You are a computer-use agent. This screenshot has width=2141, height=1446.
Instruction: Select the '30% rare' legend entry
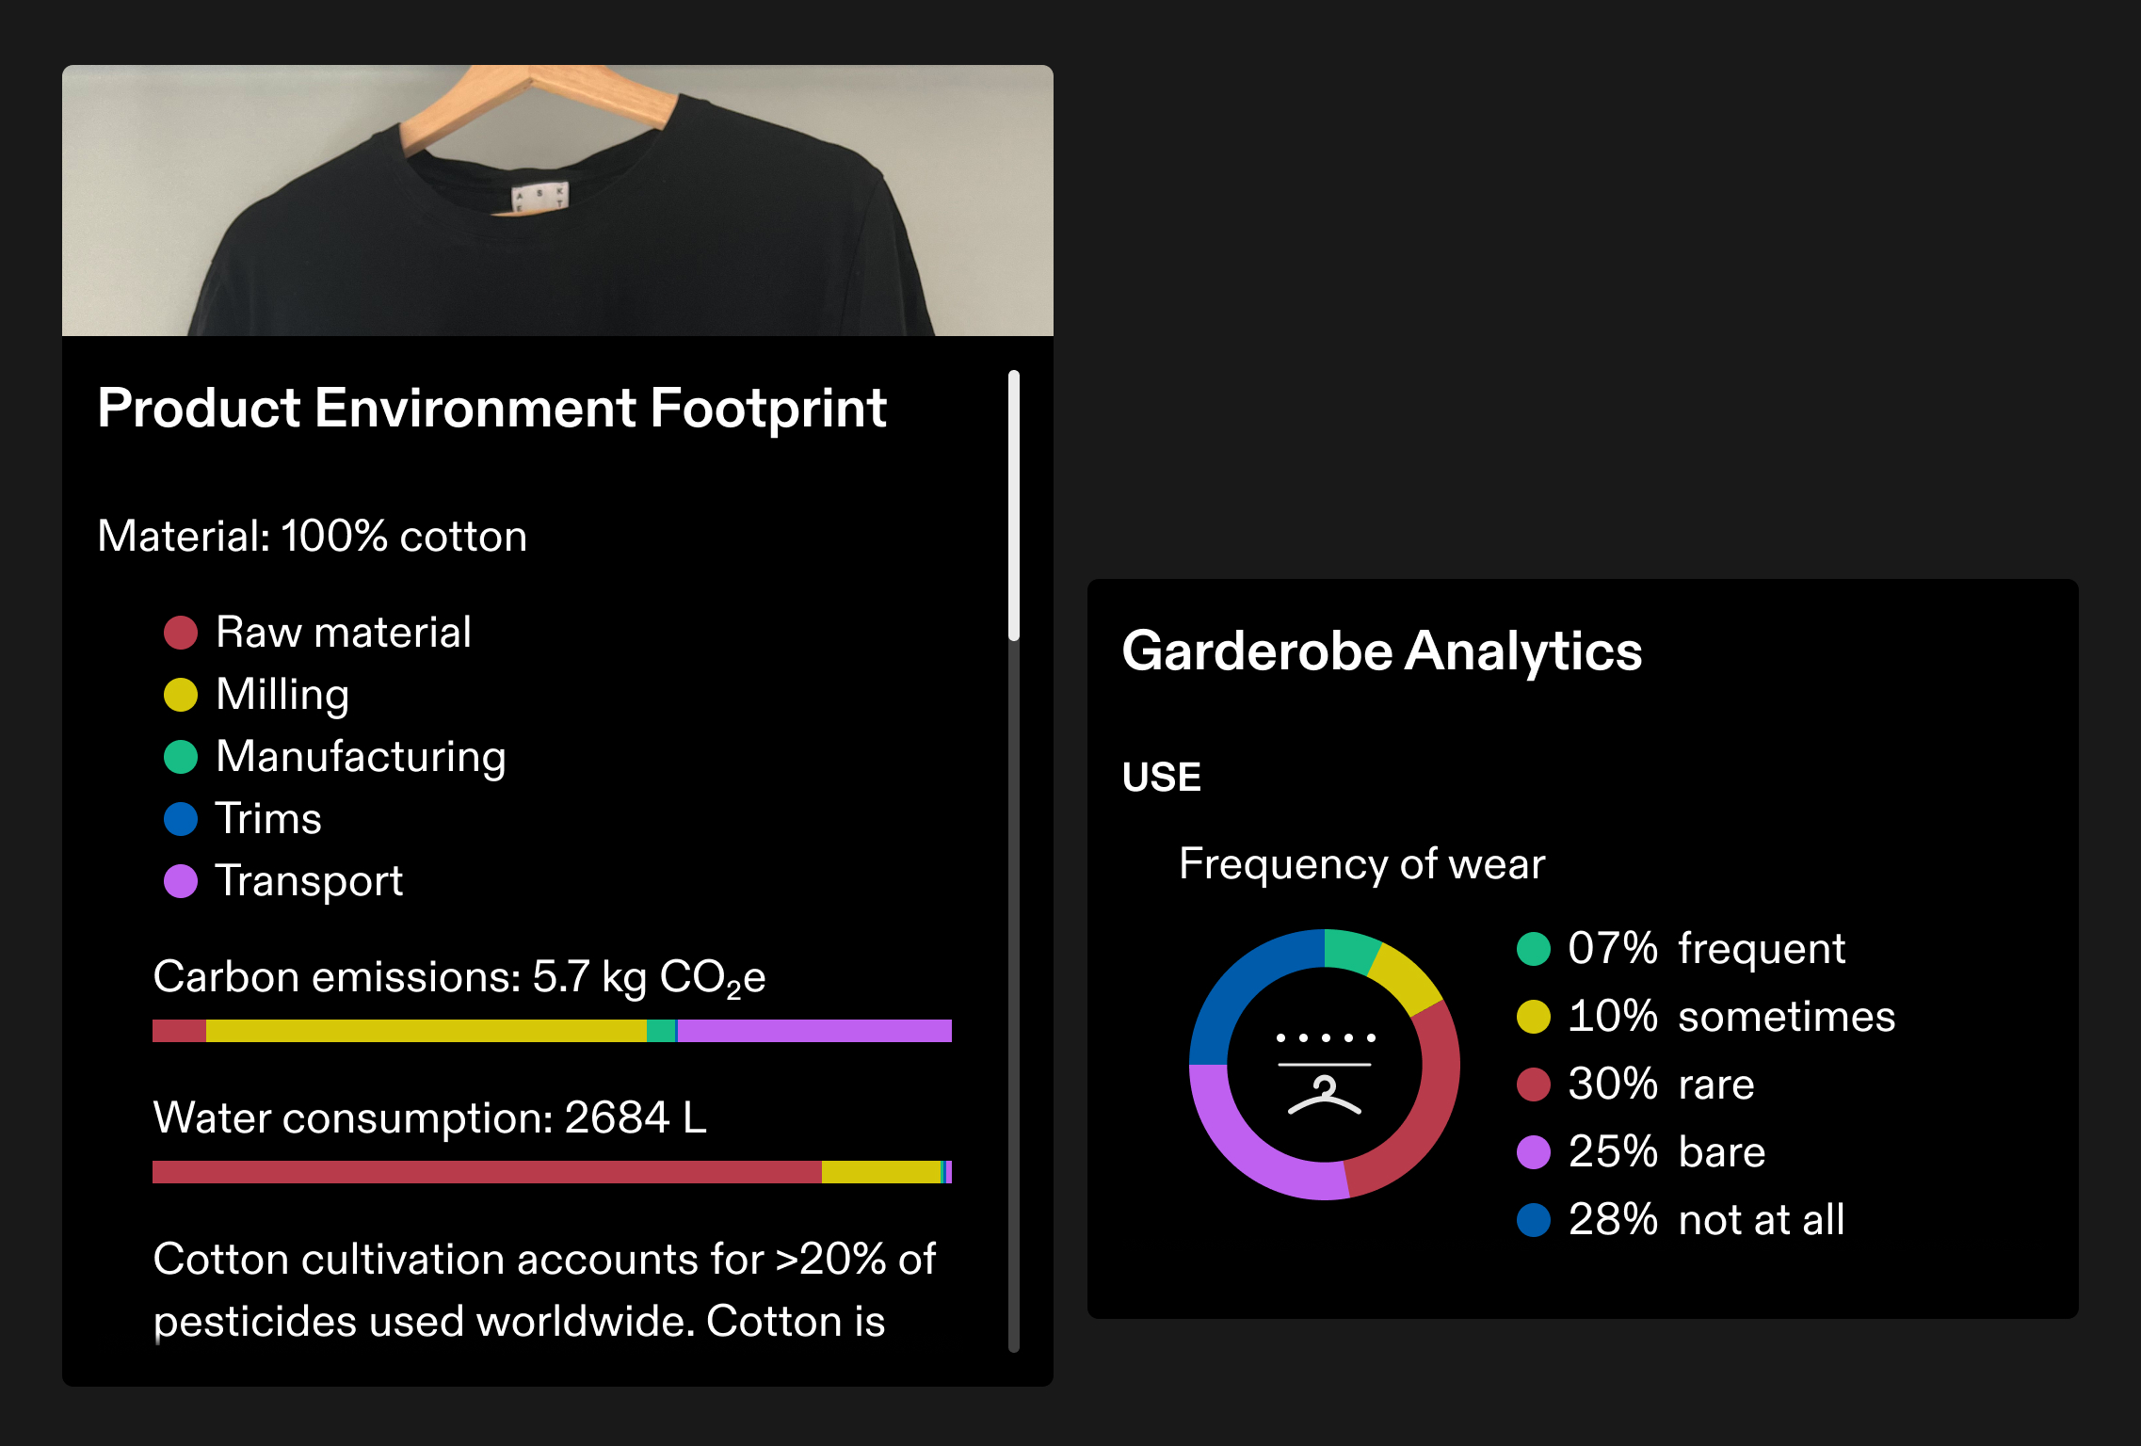(1636, 1084)
